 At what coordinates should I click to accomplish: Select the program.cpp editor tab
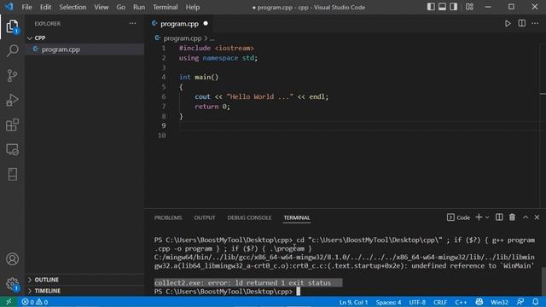pos(180,24)
